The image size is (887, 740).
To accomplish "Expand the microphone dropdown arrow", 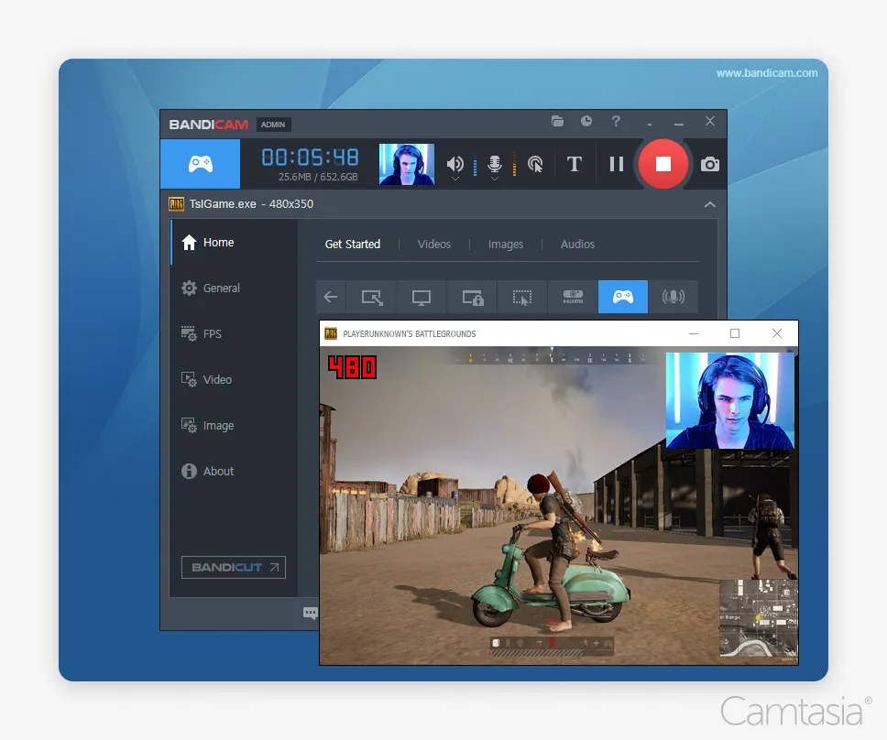I will (x=495, y=179).
